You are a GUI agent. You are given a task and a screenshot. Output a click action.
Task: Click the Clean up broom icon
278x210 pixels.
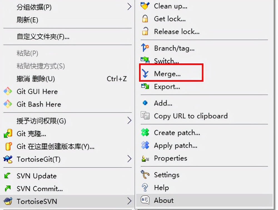coord(145,6)
